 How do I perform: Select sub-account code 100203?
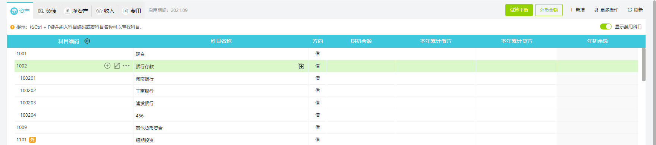click(28, 103)
